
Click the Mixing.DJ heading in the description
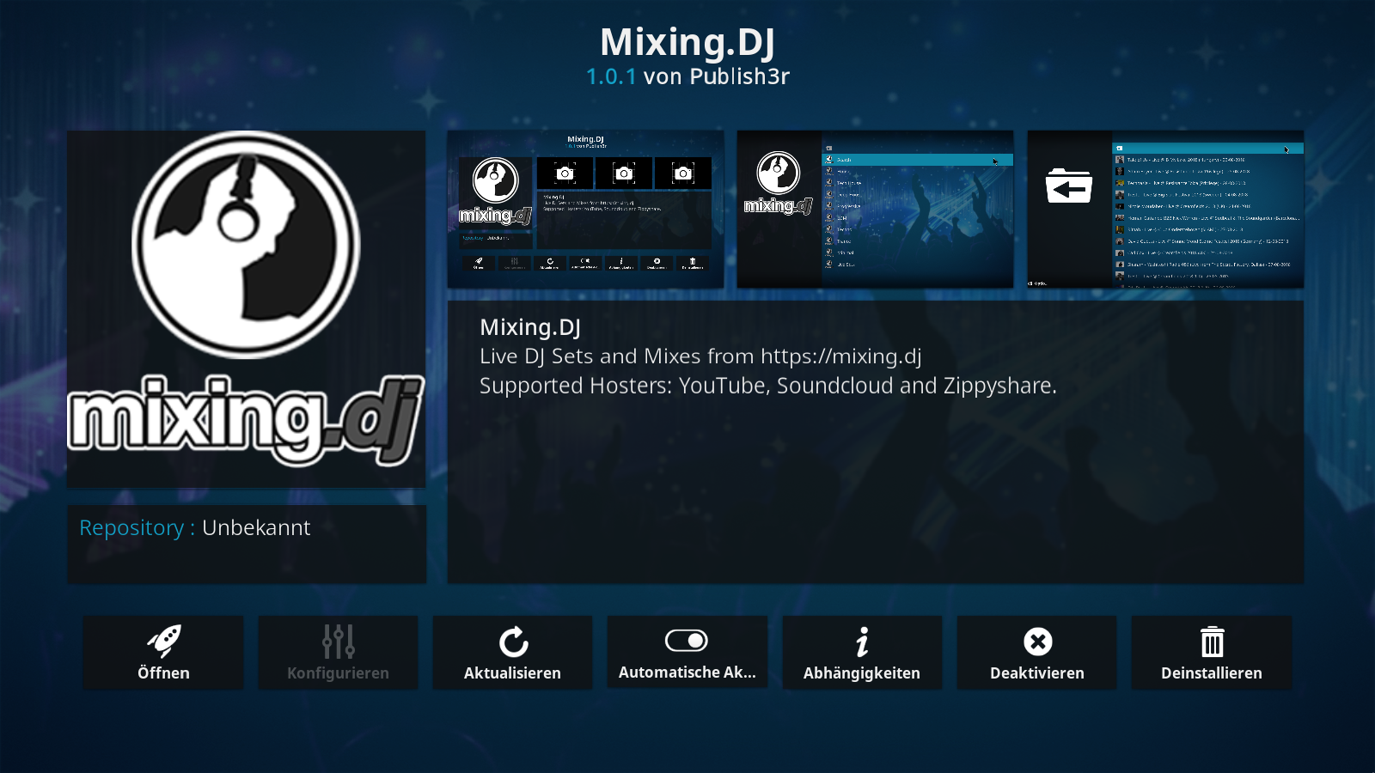tap(530, 327)
